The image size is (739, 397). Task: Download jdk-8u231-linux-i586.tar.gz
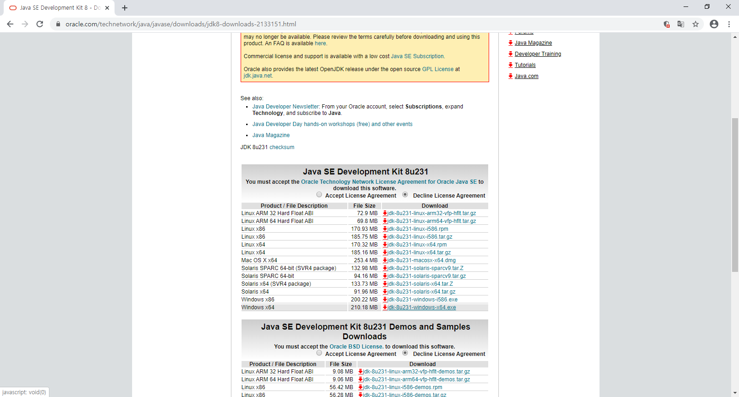[420, 237]
